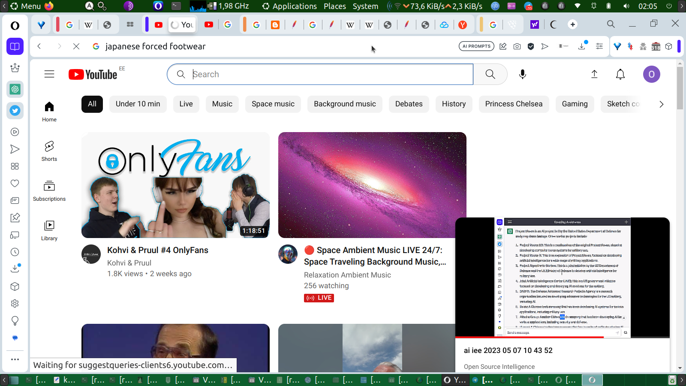Select the Live filter chip
This screenshot has width=686, height=386.
(x=186, y=104)
